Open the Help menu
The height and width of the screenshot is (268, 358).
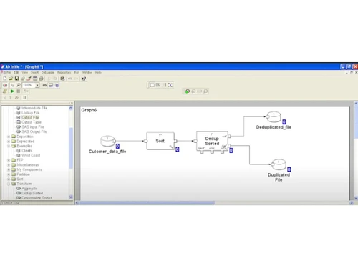point(98,72)
